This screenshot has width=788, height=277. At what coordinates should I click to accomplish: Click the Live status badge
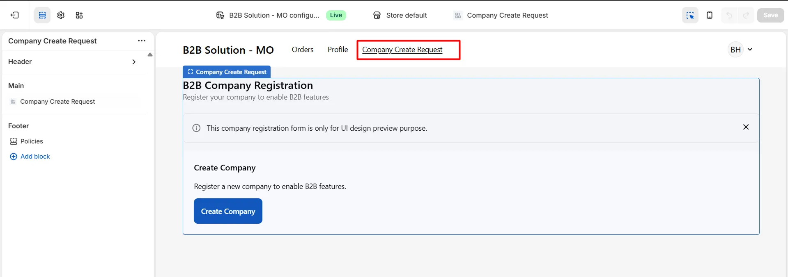coord(336,15)
